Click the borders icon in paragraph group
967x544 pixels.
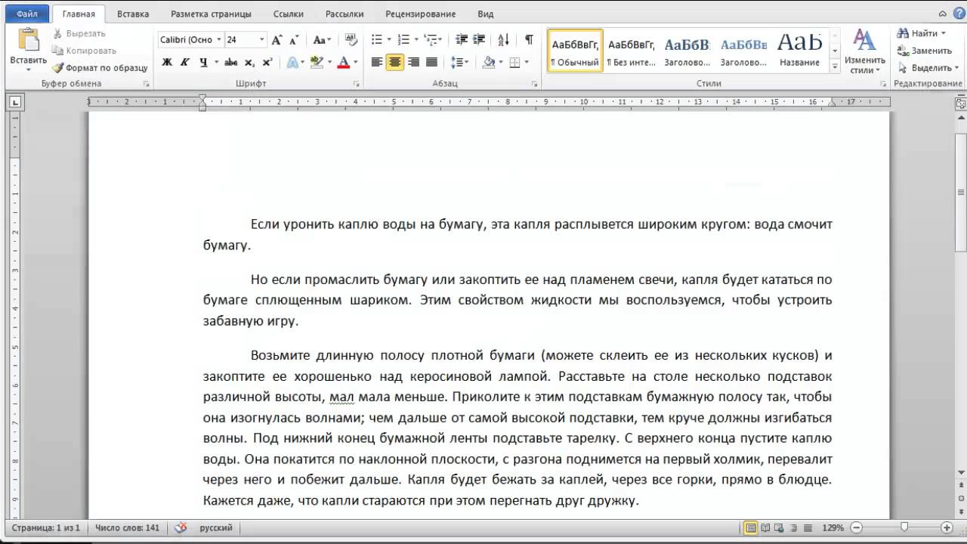514,62
